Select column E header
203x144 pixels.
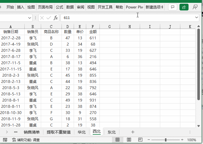80,27
